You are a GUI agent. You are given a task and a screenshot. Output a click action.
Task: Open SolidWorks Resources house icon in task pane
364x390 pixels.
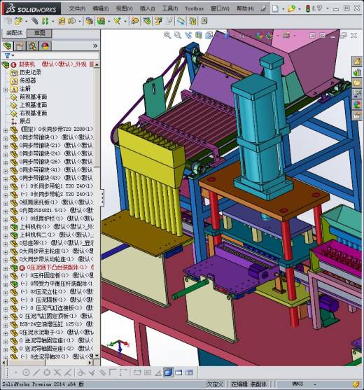coord(357,61)
